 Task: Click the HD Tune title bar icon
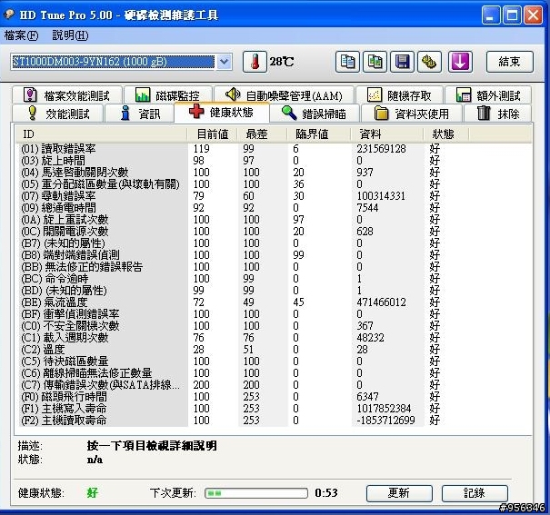pos(9,15)
